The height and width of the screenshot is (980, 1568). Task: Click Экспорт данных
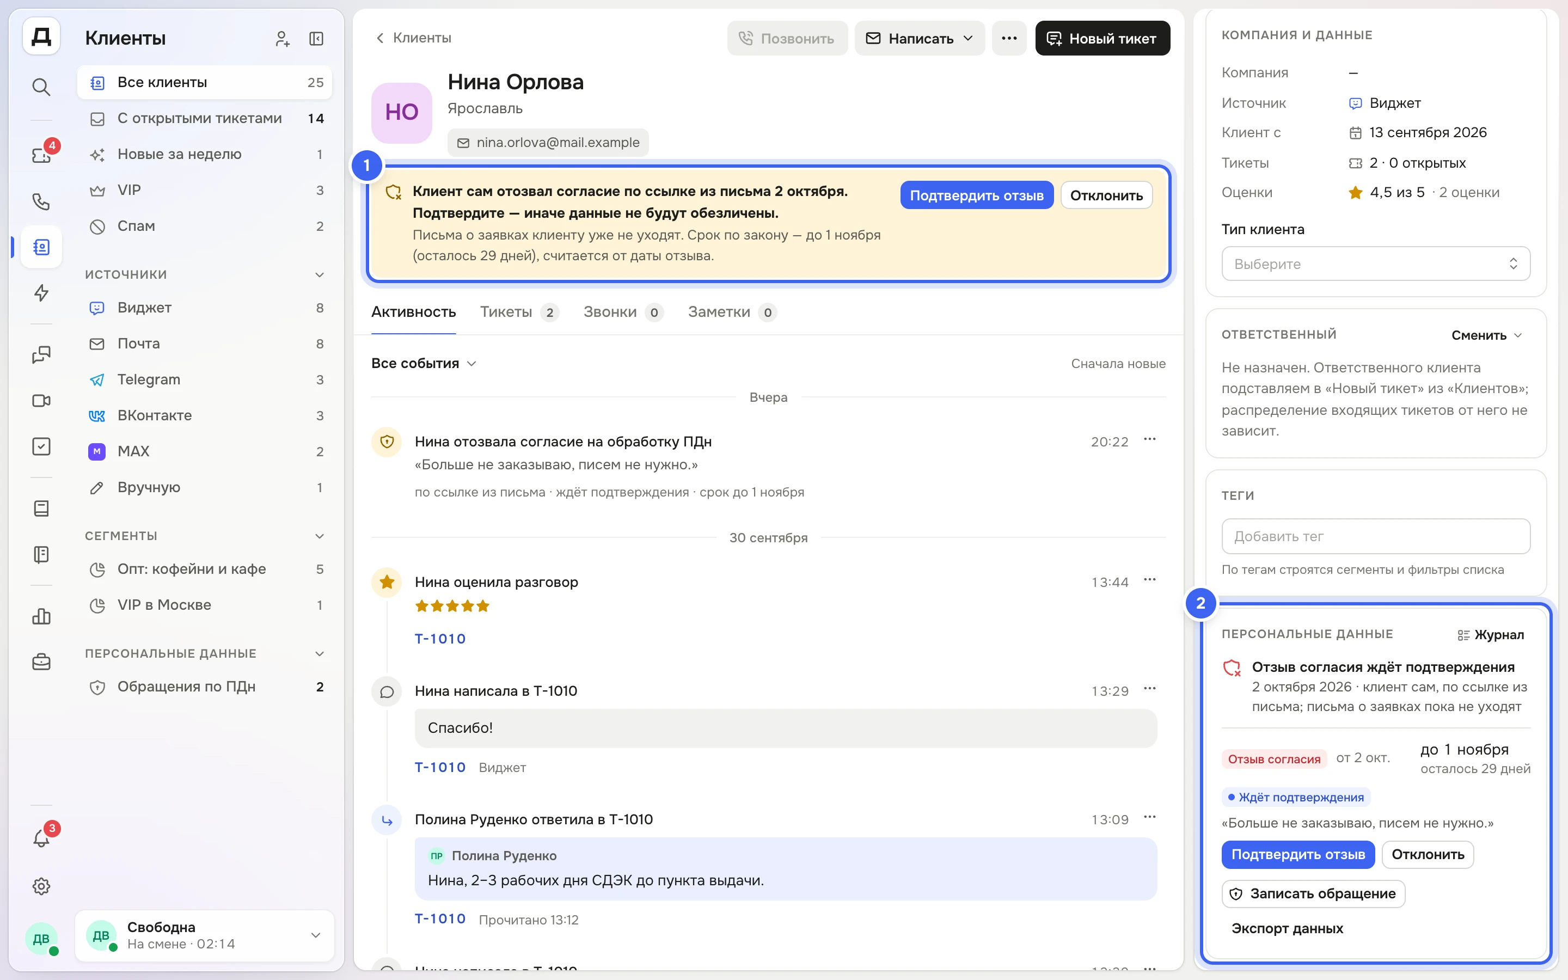[1287, 928]
